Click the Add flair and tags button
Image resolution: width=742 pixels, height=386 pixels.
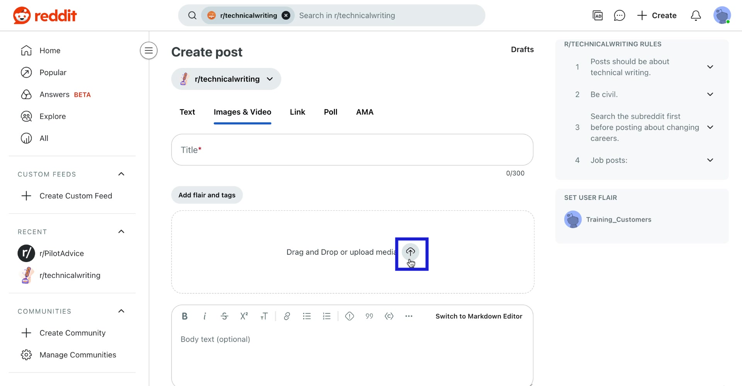pos(207,195)
